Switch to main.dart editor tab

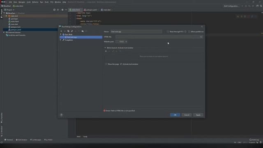click(107, 10)
